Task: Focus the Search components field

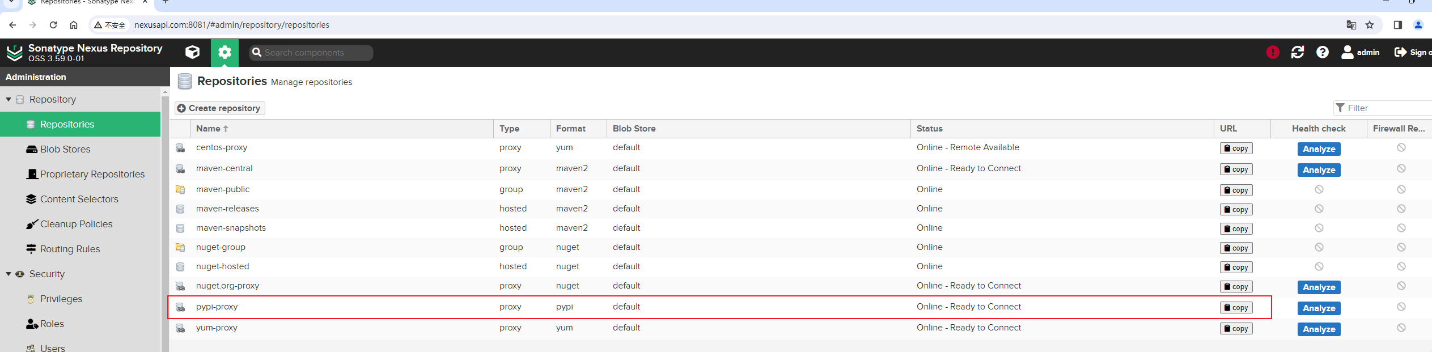Action: (311, 53)
